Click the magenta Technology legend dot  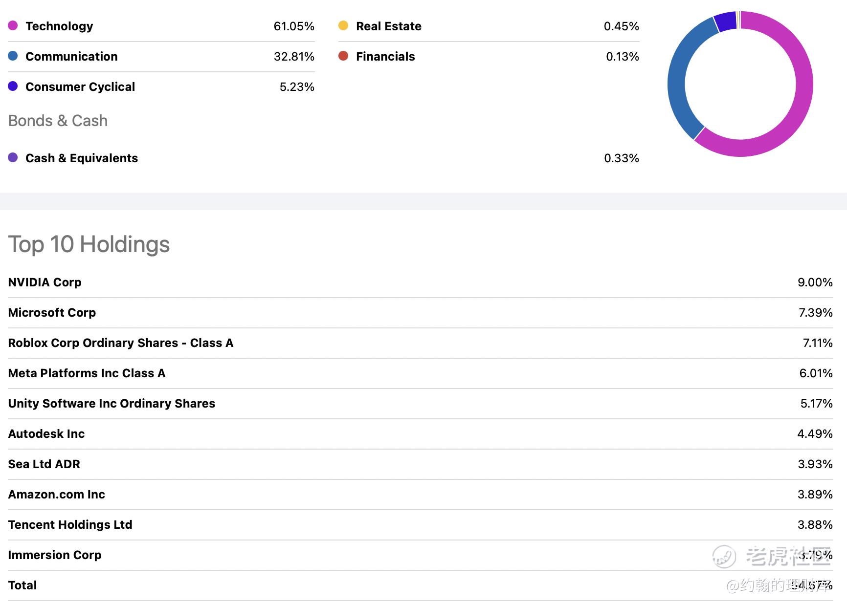point(13,25)
